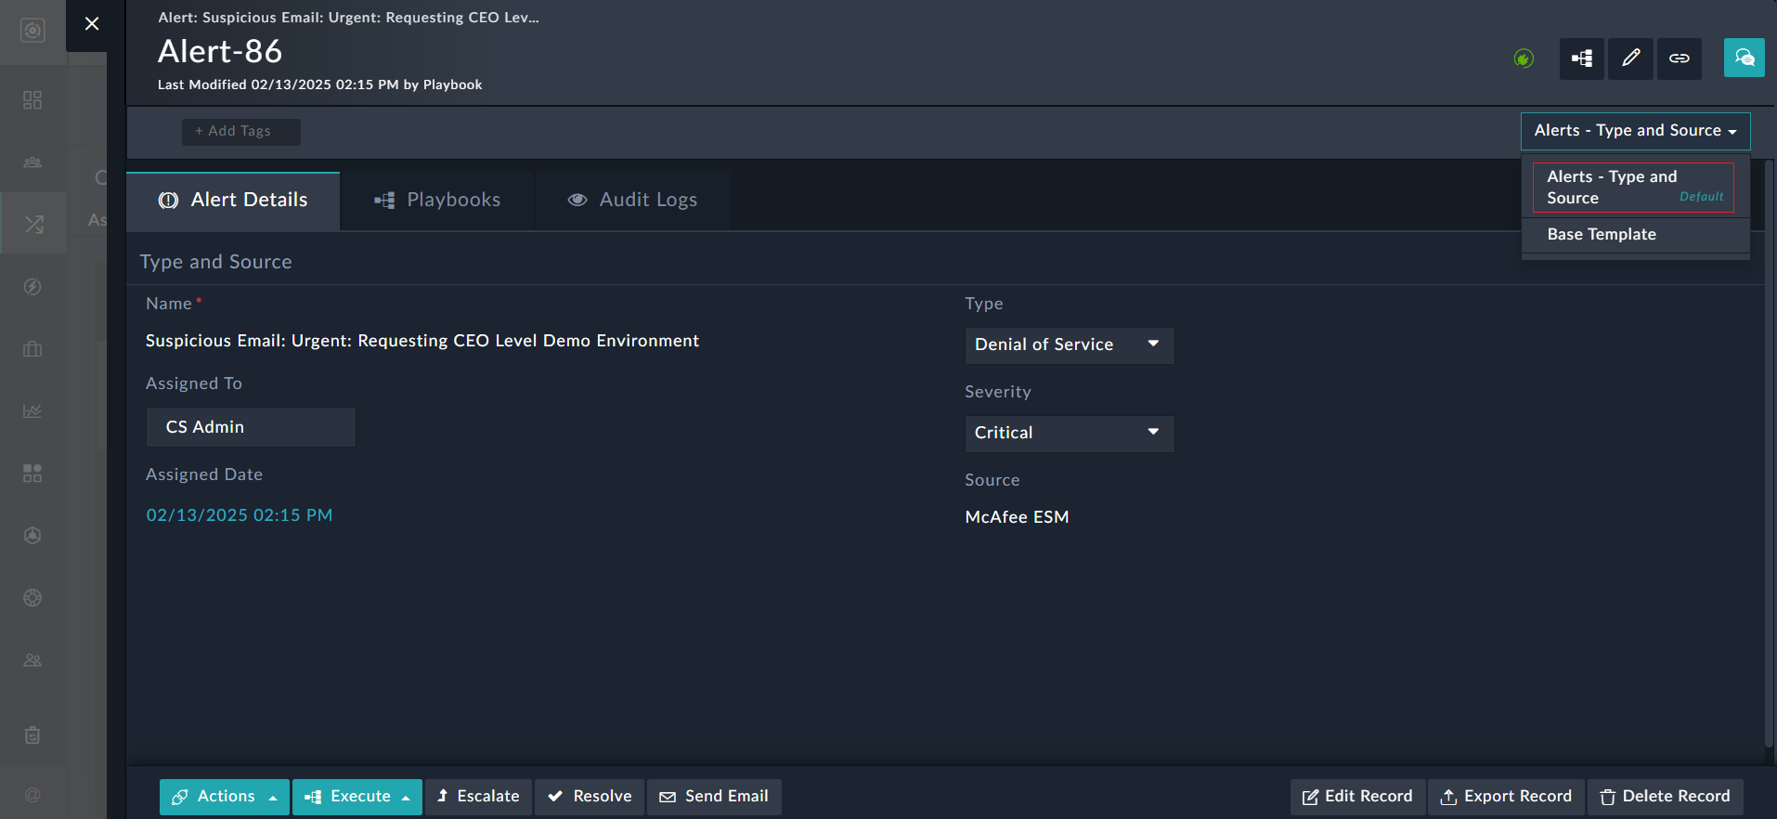Switch to the Alert Details tab
Image resolution: width=1777 pixels, height=819 pixels.
tap(233, 201)
